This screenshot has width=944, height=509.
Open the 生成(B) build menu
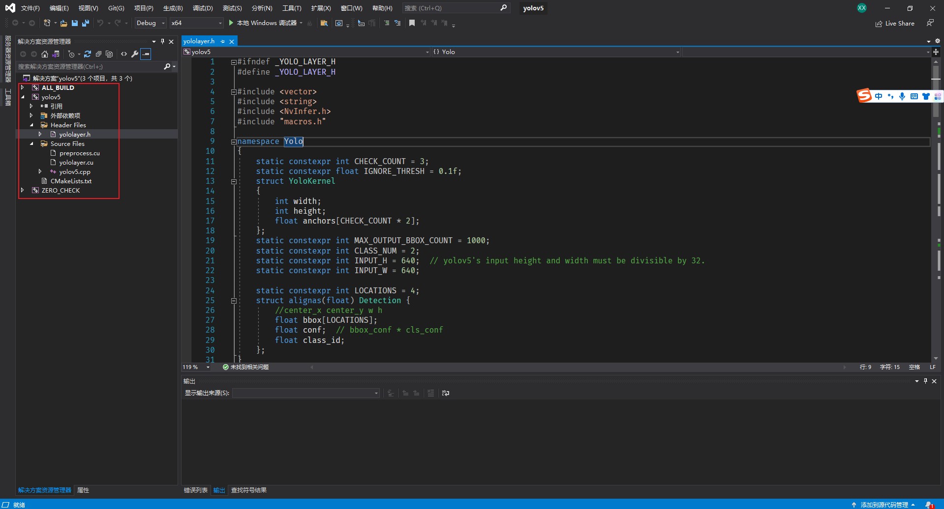tap(173, 8)
